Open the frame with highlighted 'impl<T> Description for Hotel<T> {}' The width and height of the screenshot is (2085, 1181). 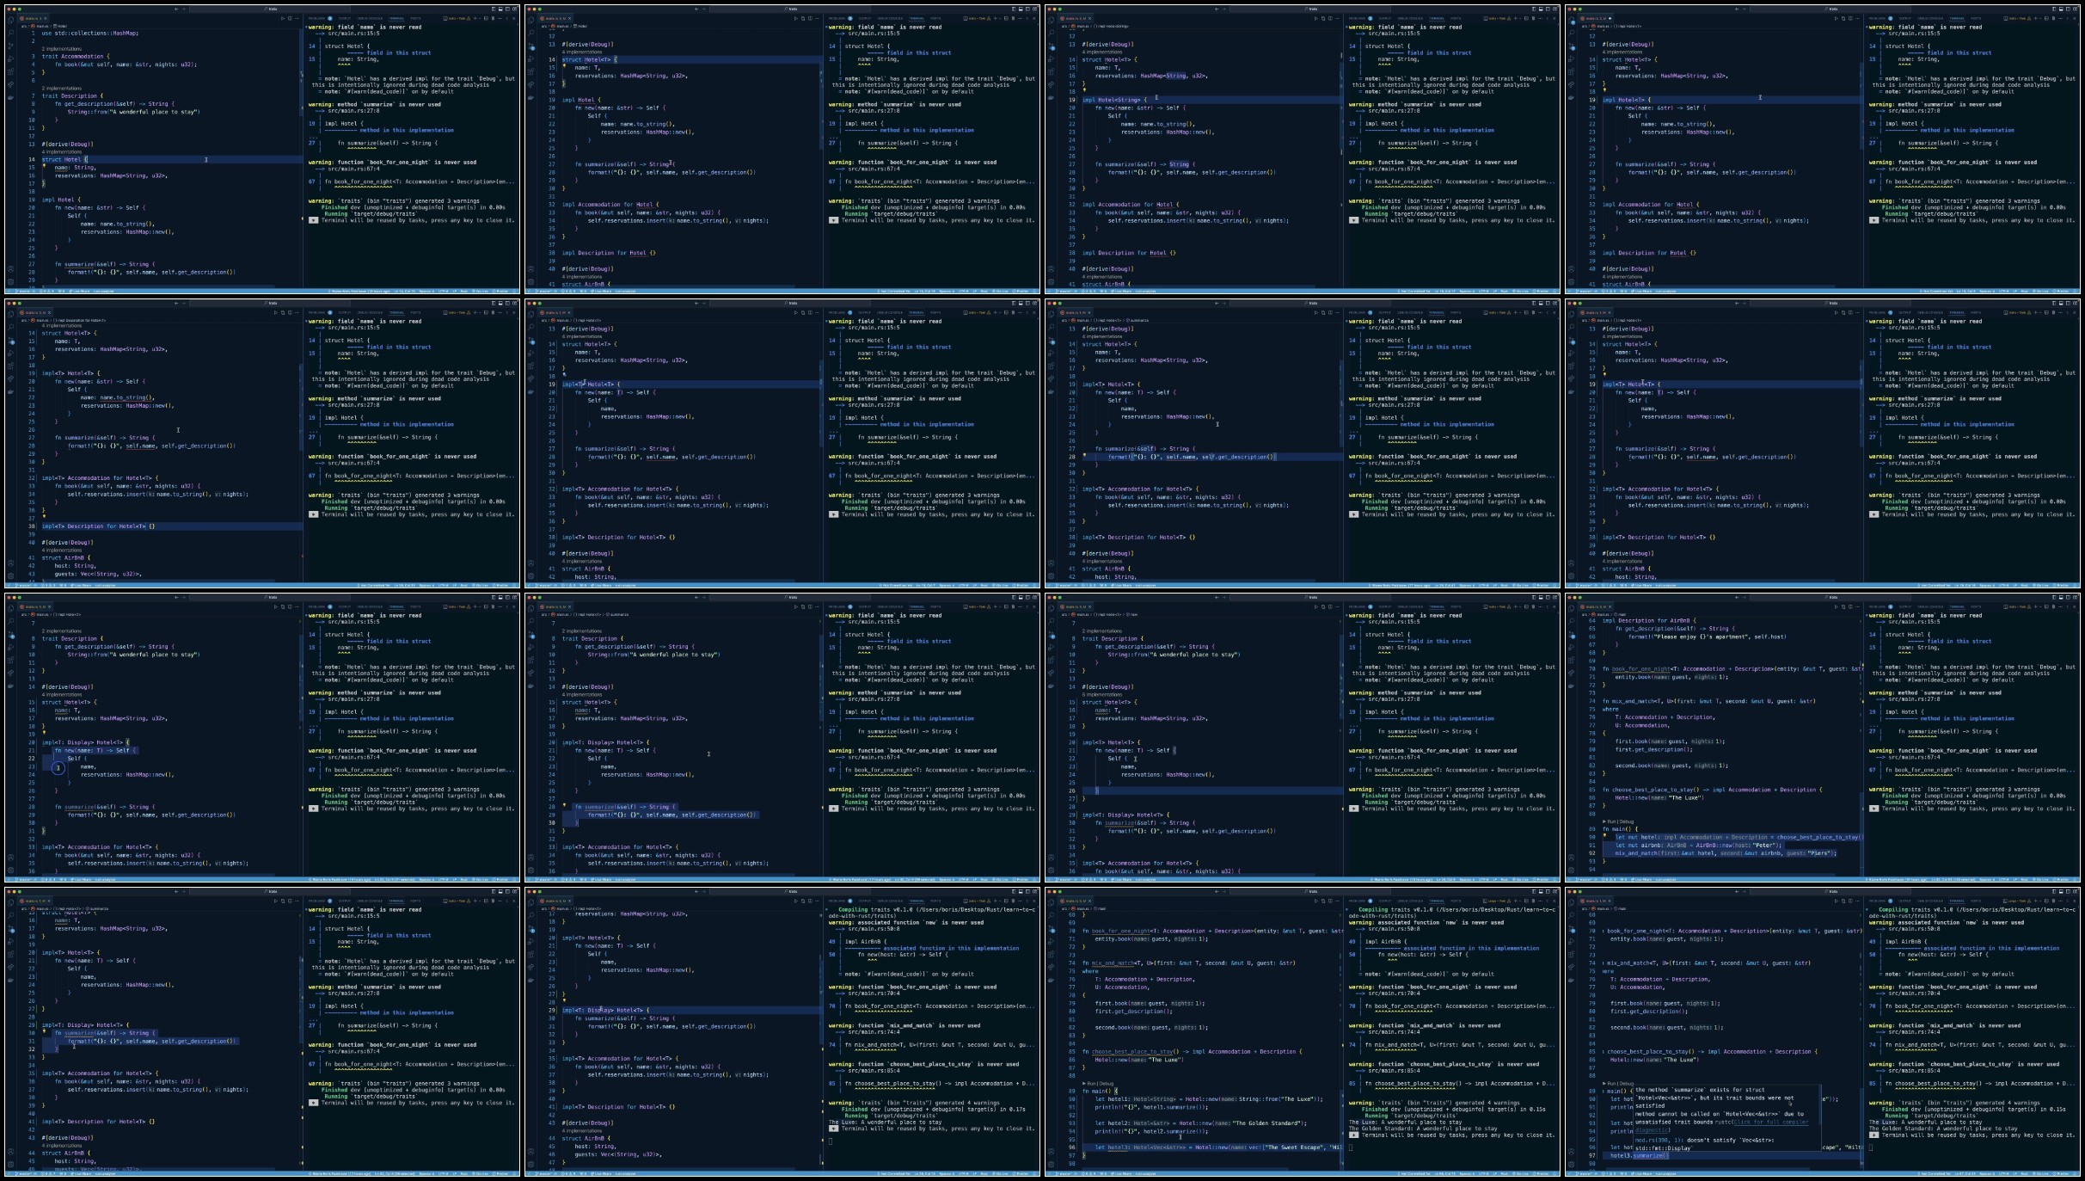[262, 444]
